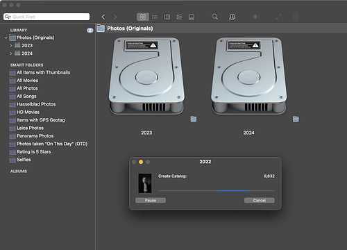This screenshot has height=250, width=347.
Task: Toggle the eye Quick Look icon
Action: 255,17
